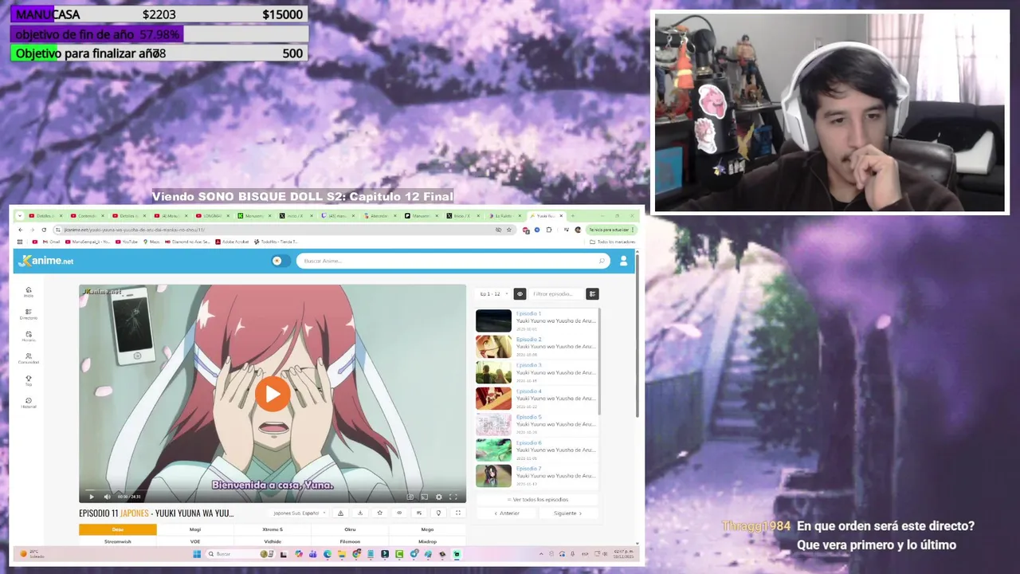The height and width of the screenshot is (574, 1020).
Task: Select the Streamwish server tab
Action: 118,541
